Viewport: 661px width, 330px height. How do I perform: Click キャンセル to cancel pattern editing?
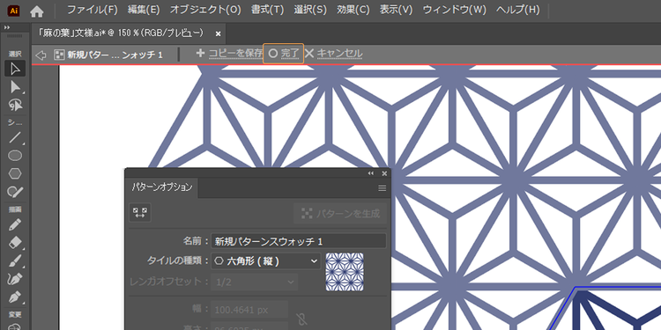click(333, 54)
